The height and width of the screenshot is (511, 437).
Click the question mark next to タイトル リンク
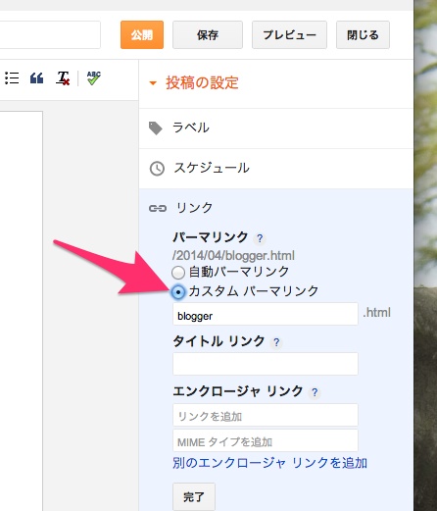tap(276, 342)
